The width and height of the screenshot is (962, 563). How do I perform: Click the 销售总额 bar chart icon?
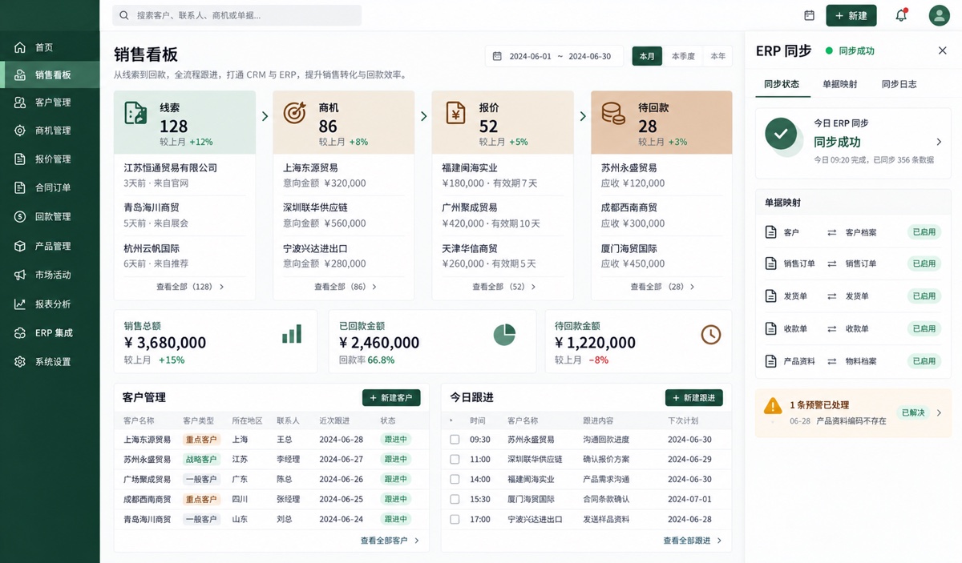292,334
